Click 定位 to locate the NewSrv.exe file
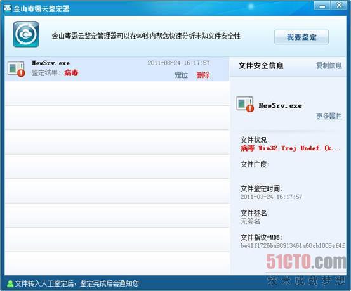This screenshot has width=351, height=291. coord(181,75)
